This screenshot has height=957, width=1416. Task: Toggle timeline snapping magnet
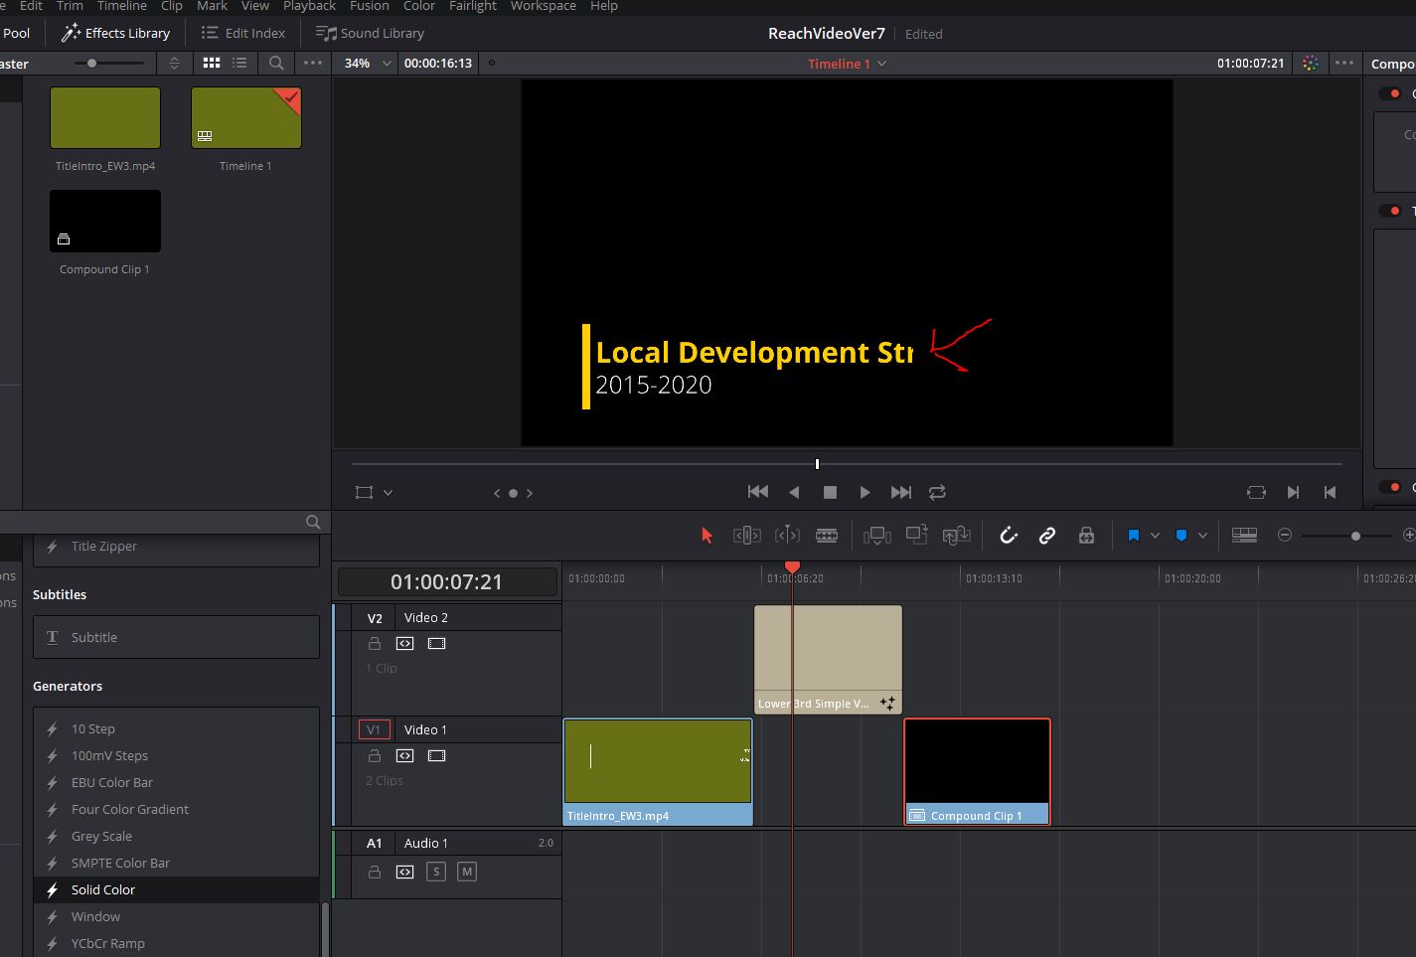tap(1009, 536)
